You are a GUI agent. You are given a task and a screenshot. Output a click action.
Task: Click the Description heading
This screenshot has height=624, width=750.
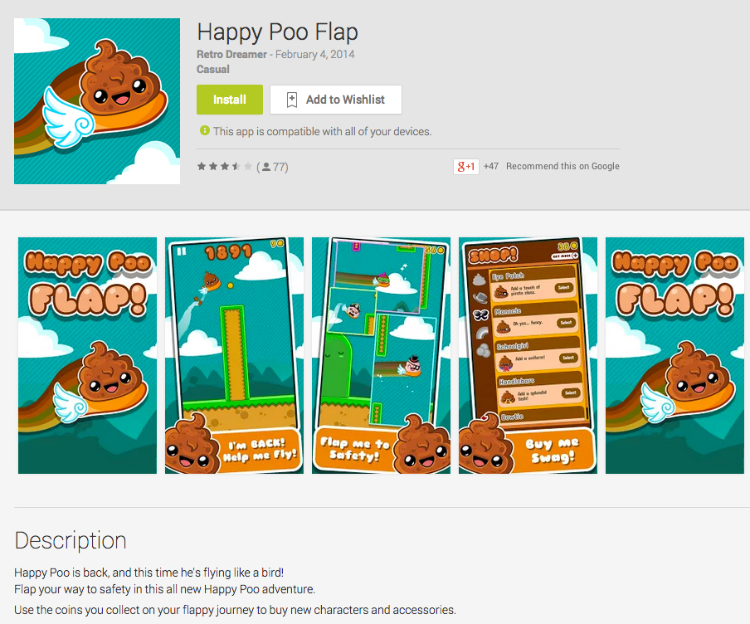[x=71, y=541]
